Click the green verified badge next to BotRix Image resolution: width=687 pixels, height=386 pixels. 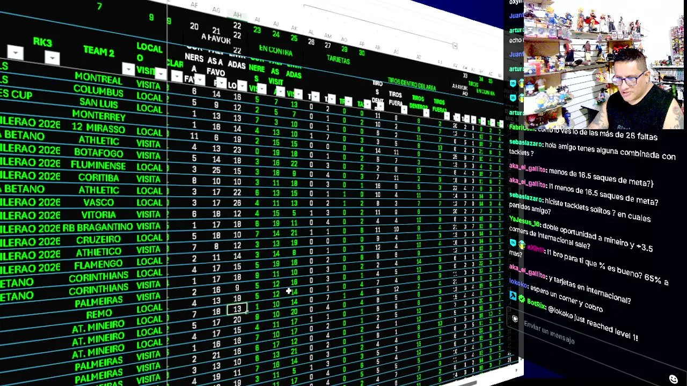522,299
